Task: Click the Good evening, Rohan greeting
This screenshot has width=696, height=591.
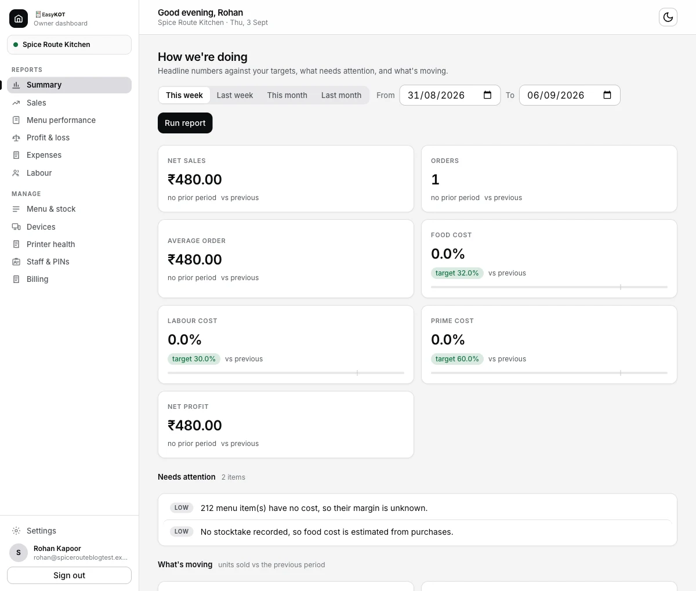Action: (201, 13)
